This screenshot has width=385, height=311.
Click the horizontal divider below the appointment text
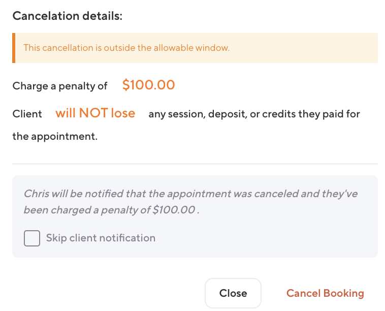[x=195, y=164]
